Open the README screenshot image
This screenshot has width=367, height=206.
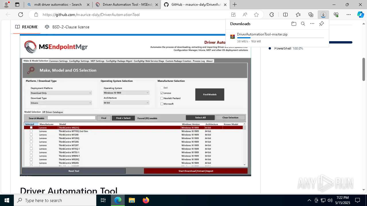tap(135, 105)
